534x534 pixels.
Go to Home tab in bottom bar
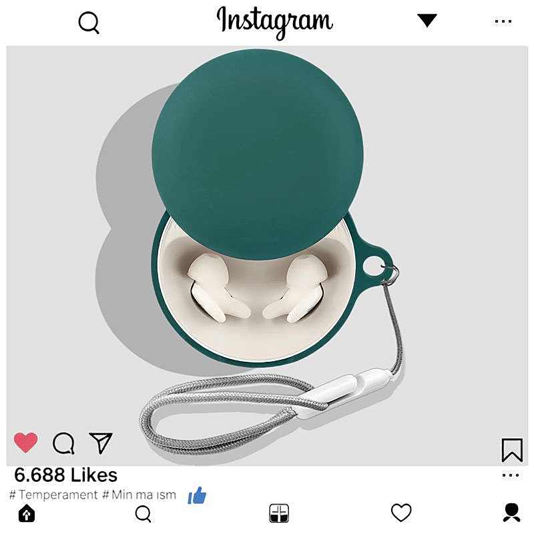[27, 513]
